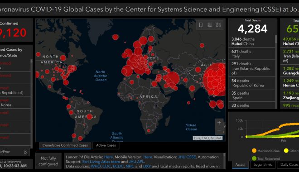Screen dimensions: 299x172
Task: Open the Lancet article Here link
Action: 109,157
